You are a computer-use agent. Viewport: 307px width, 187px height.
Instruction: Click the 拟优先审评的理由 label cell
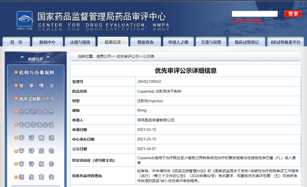pos(103,176)
